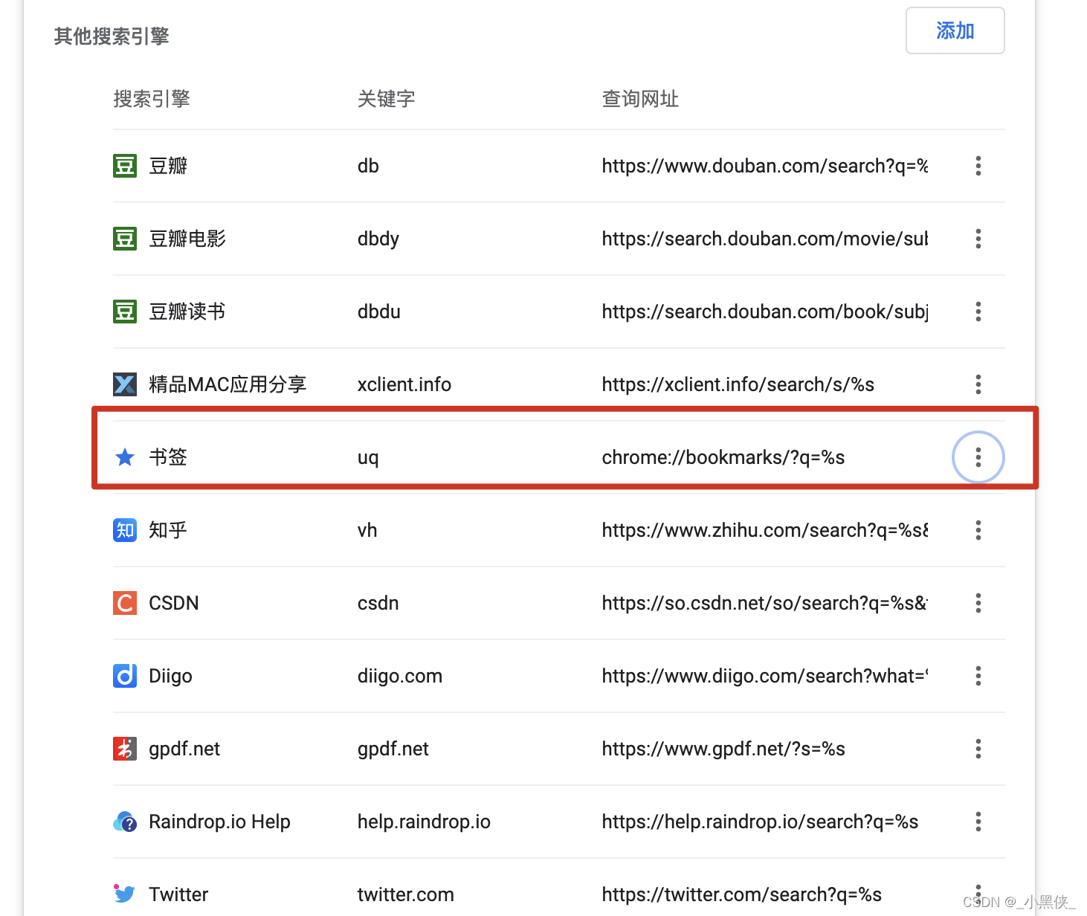Click the xclient X favicon
The height and width of the screenshot is (916, 1087).
point(125,384)
